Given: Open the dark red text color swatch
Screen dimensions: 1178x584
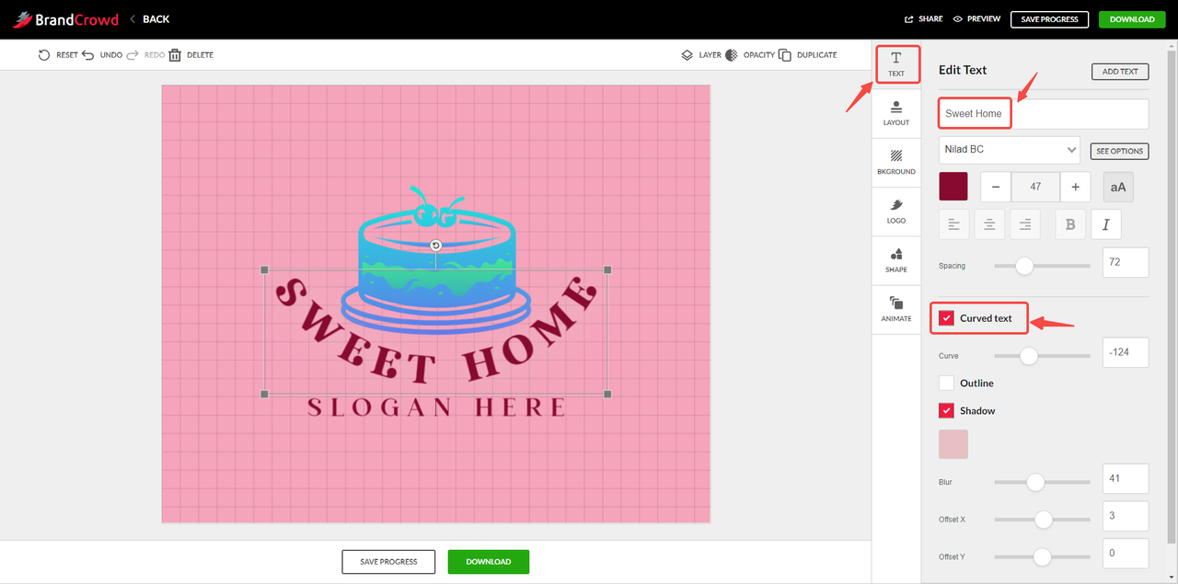Looking at the screenshot, I should (953, 187).
